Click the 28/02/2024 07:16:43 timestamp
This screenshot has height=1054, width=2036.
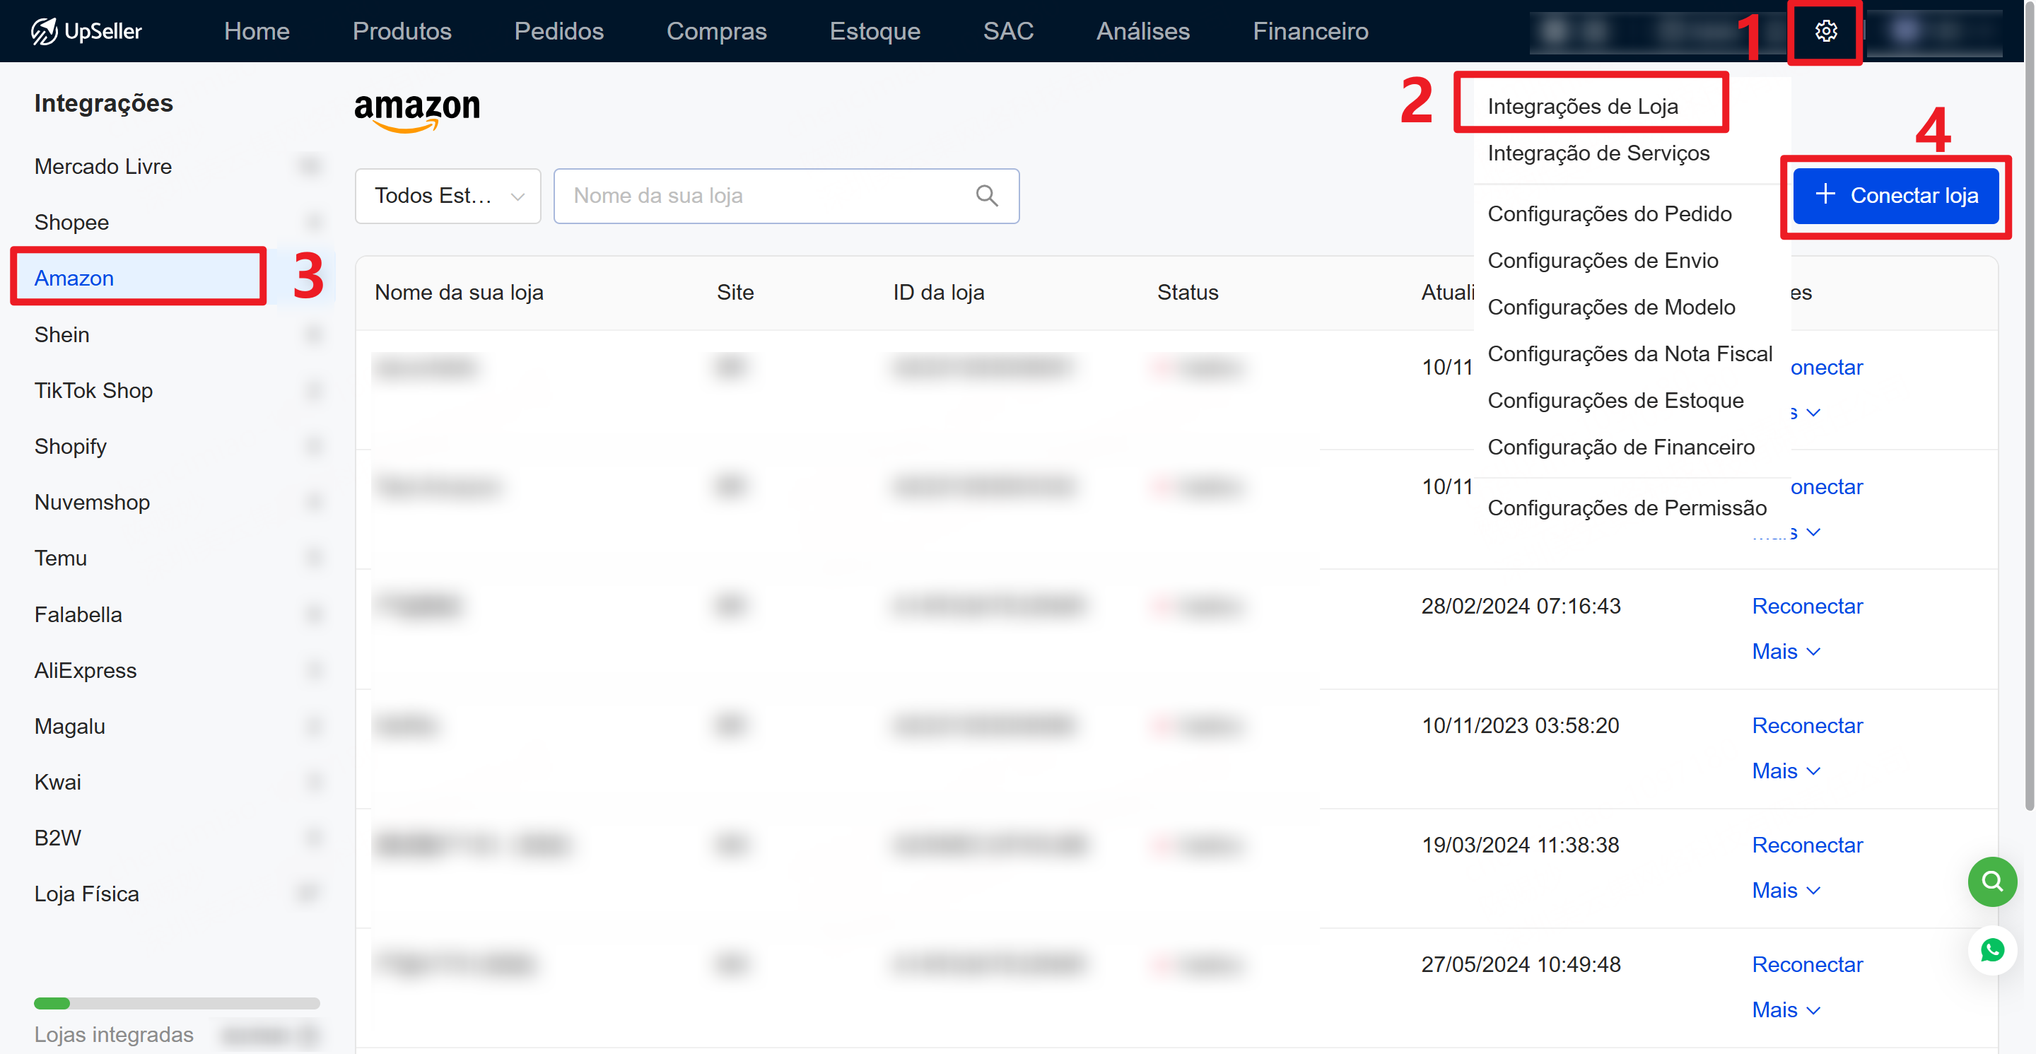coord(1520,606)
